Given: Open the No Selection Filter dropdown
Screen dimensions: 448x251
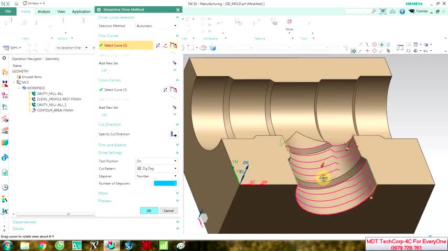Looking at the screenshot, I should point(72,48).
